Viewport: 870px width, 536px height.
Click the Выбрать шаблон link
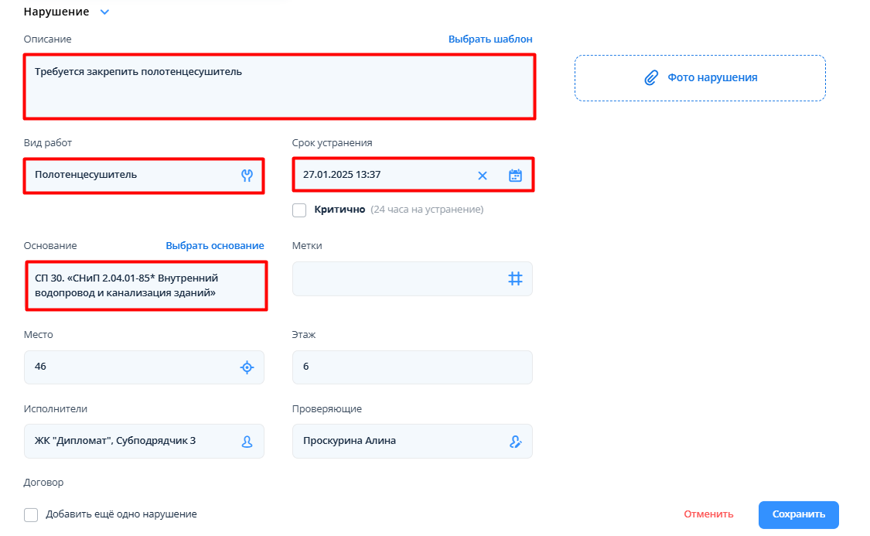pos(490,39)
